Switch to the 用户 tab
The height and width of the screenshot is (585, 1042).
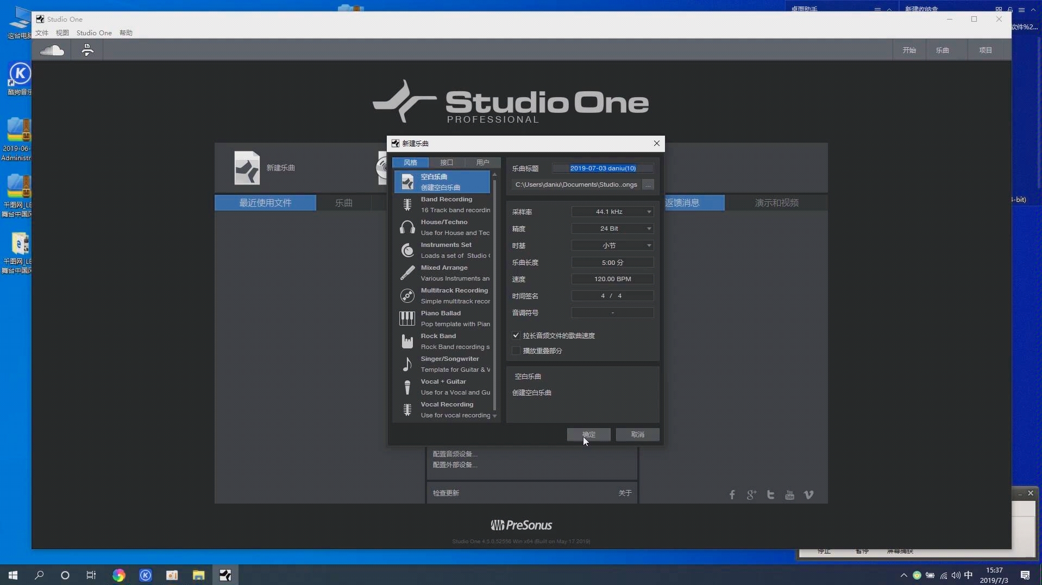point(482,162)
